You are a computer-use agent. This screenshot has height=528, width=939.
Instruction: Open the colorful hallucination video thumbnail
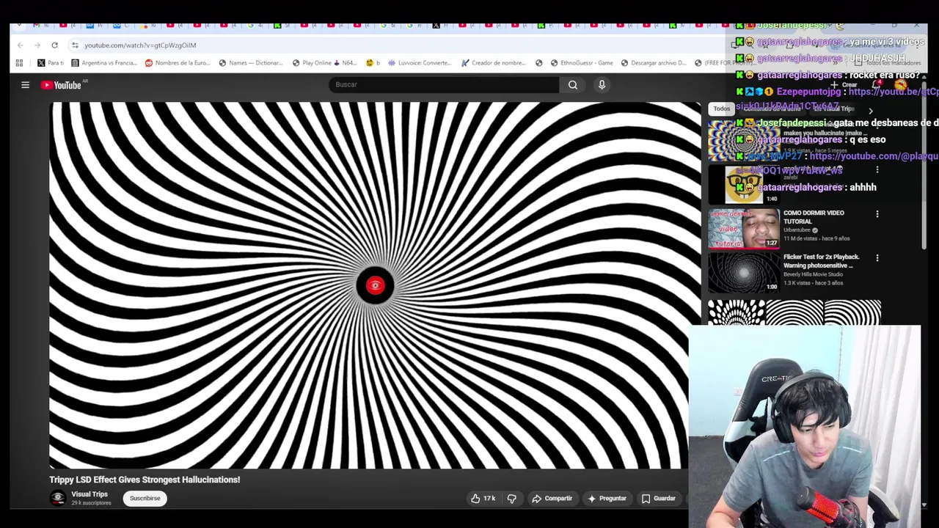(x=743, y=140)
